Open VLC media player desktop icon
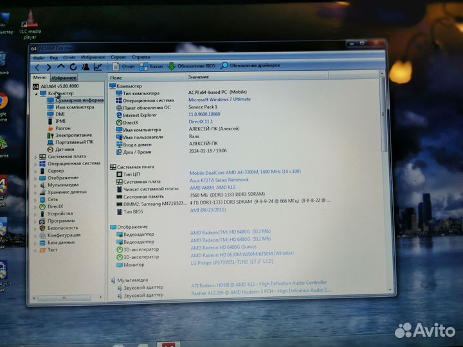463x347 pixels. (x=30, y=25)
